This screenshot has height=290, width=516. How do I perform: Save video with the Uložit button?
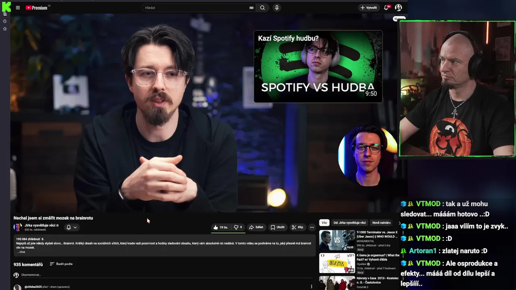[x=278, y=227]
